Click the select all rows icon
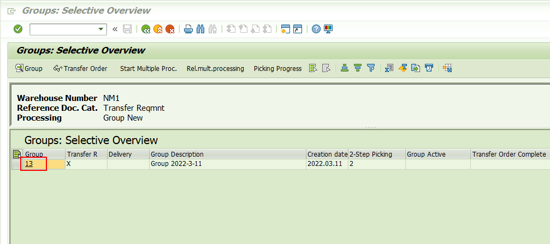This screenshot has width=550, height=244. pyautogui.click(x=313, y=68)
